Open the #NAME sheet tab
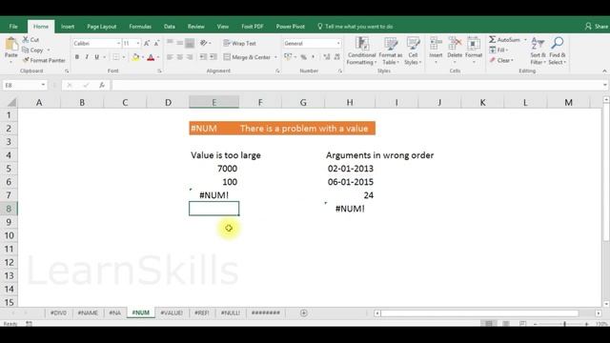Image resolution: width=610 pixels, height=343 pixels. click(88, 313)
